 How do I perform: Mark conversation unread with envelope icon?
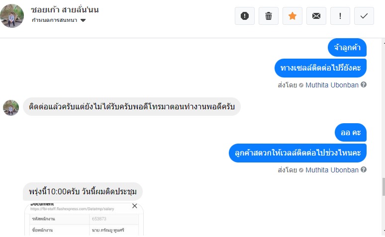[316, 16]
